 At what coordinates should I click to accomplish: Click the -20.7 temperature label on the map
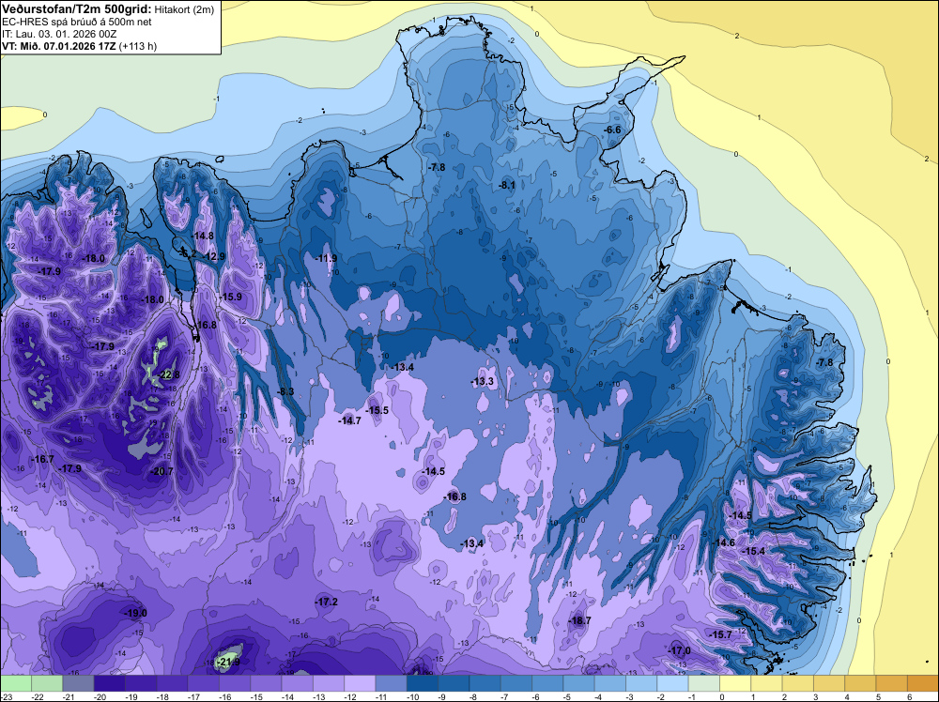162,471
